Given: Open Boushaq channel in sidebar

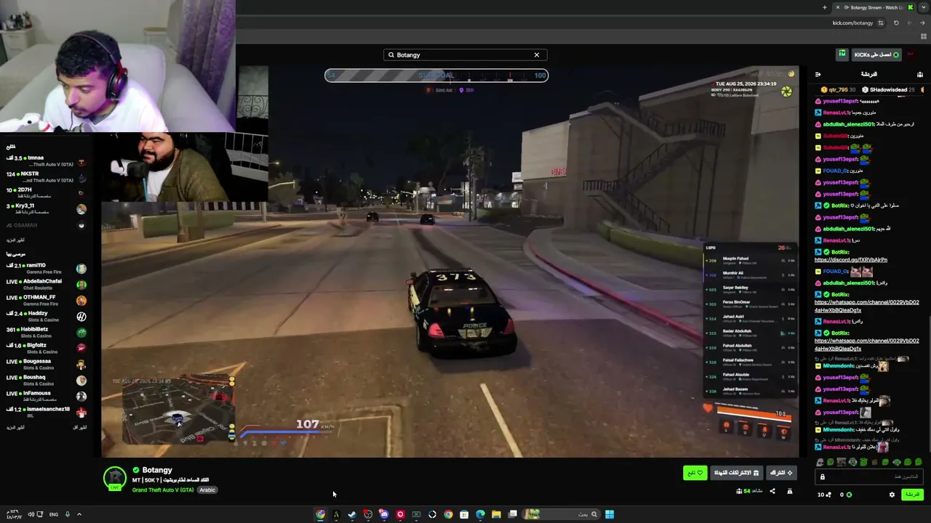Looking at the screenshot, I should tap(45, 381).
